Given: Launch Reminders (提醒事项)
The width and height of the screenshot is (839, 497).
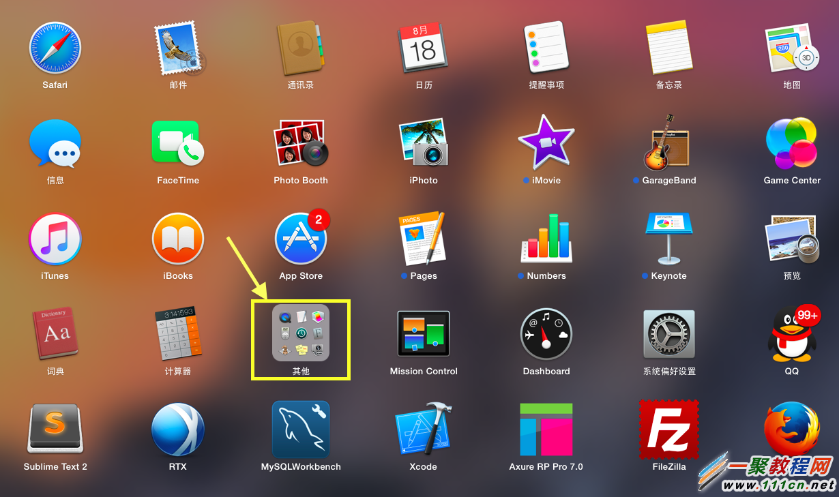Looking at the screenshot, I should click(x=546, y=48).
